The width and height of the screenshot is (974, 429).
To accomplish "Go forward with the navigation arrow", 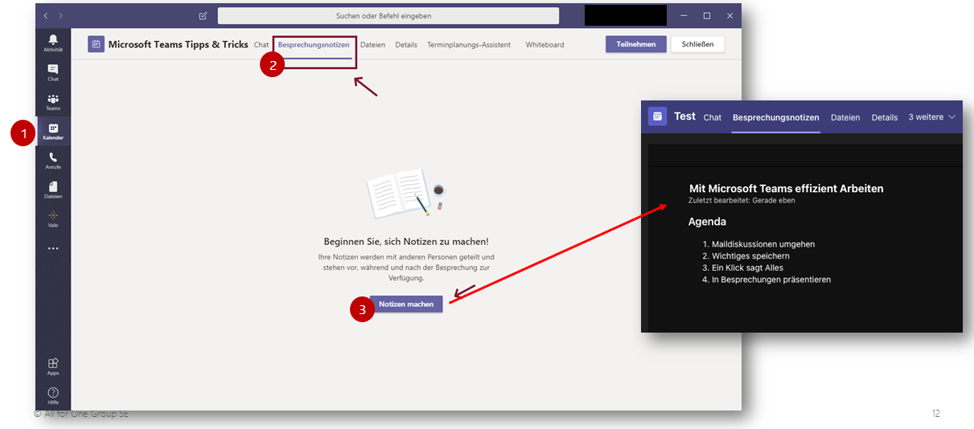I will coord(60,15).
